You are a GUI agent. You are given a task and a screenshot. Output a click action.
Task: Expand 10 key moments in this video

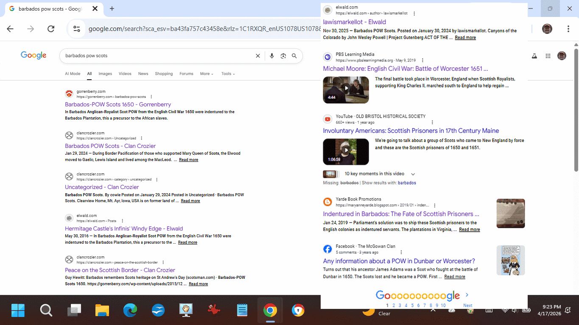click(413, 174)
